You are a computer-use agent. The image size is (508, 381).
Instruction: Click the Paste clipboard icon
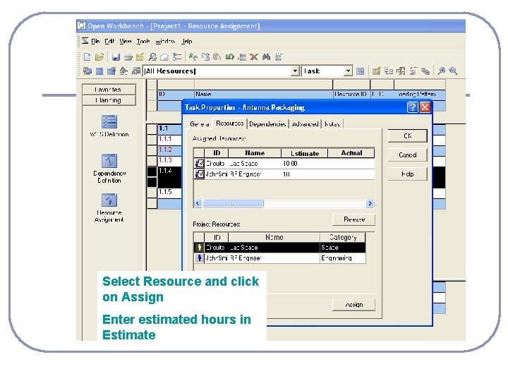click(217, 57)
